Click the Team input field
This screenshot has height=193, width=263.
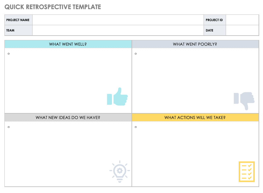pos(118,31)
